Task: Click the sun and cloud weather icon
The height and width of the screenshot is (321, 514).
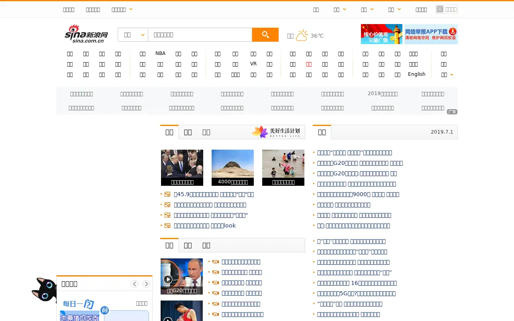Action: [302, 35]
